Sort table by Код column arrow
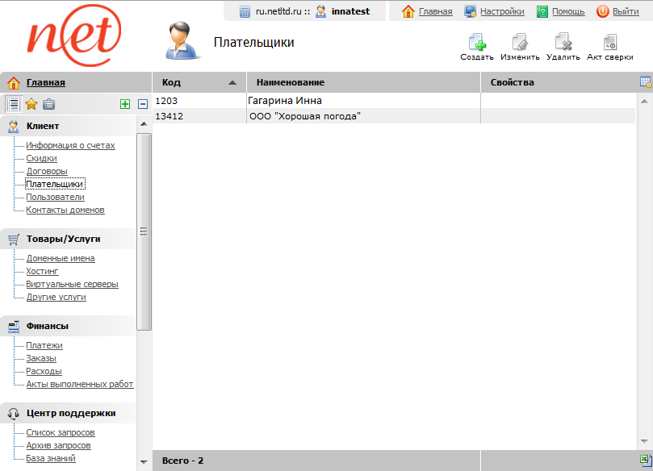The image size is (653, 471). [x=232, y=82]
